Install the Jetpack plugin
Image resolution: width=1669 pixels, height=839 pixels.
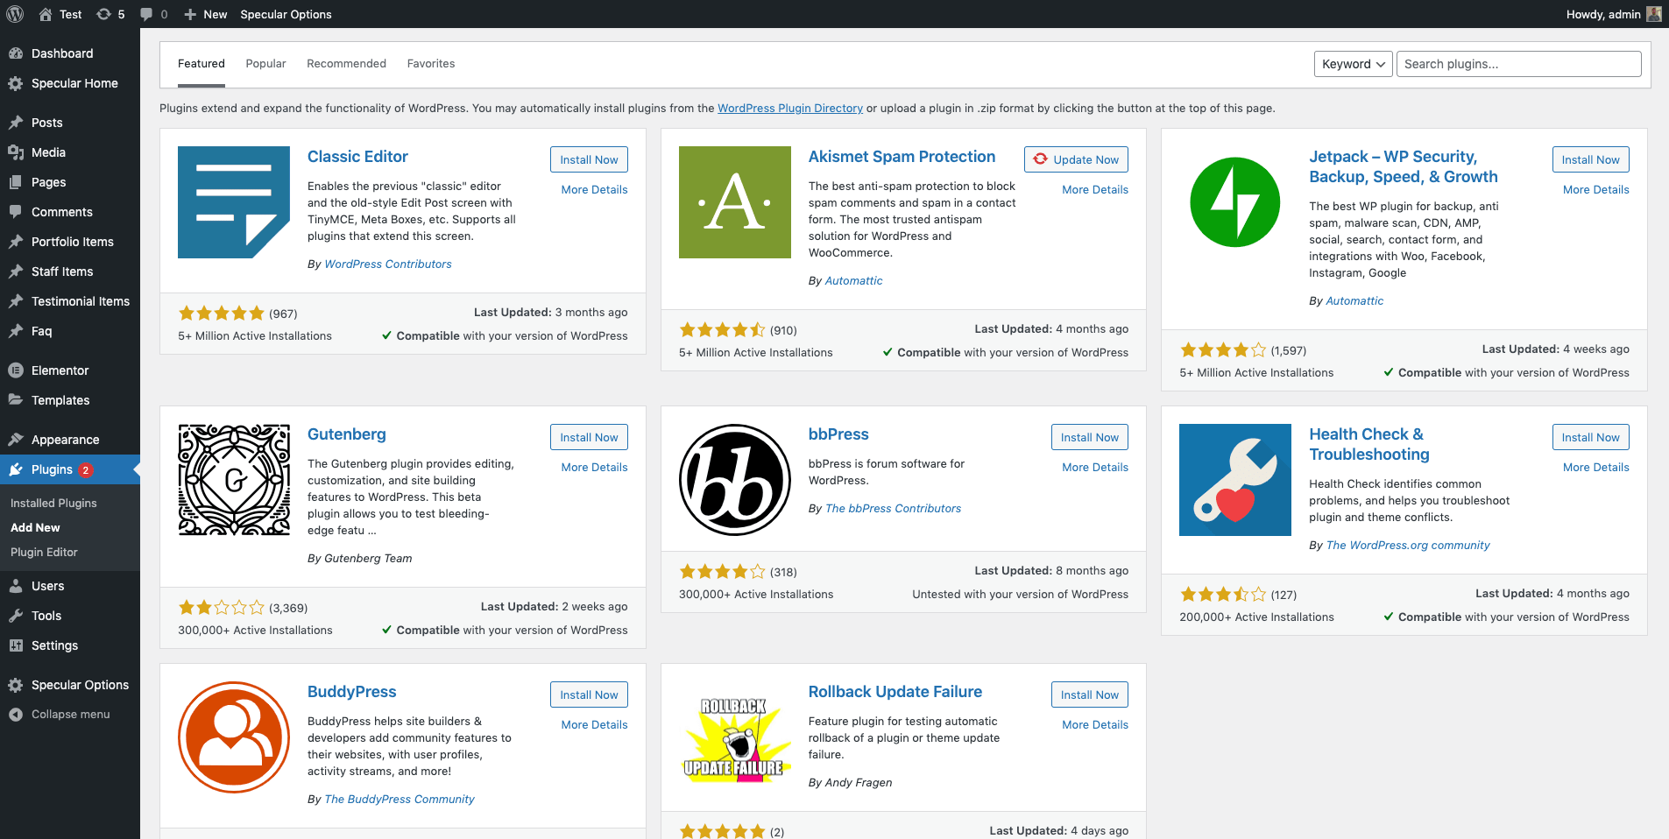point(1590,159)
